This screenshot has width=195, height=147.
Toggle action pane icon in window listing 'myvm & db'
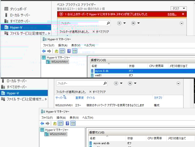tap(75, 51)
